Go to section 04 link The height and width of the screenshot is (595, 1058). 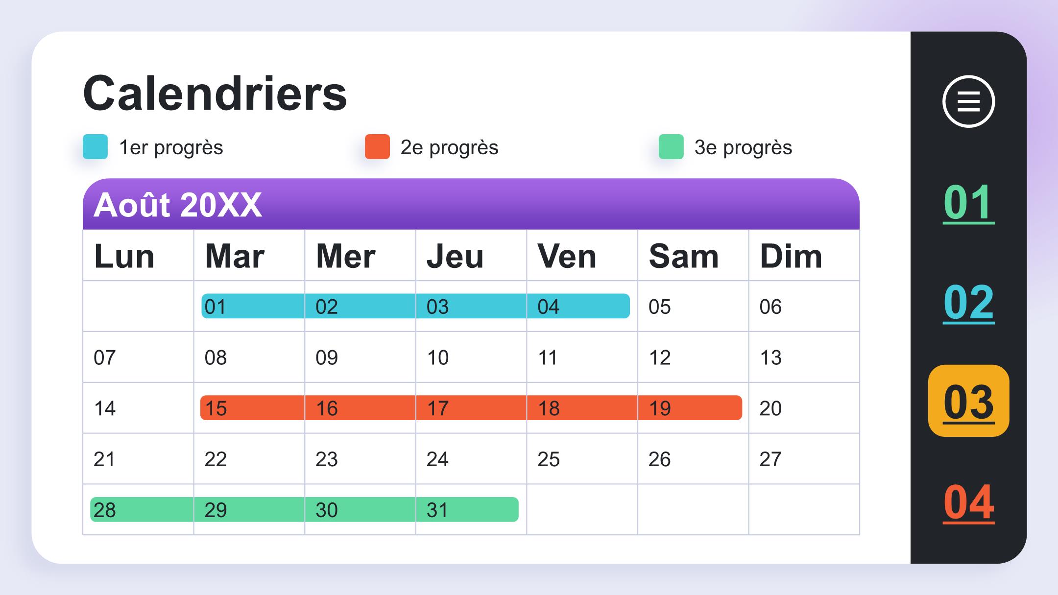click(968, 502)
